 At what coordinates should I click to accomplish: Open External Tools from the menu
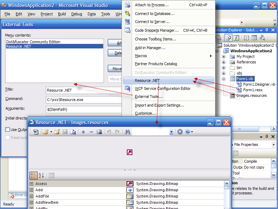(169, 96)
